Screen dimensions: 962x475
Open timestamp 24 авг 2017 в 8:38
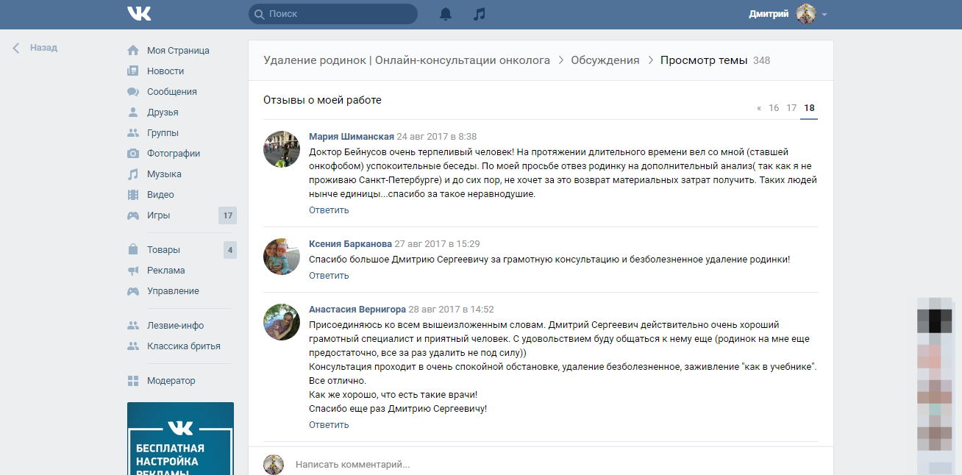(437, 137)
